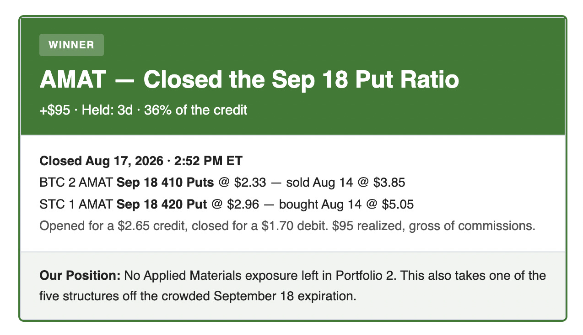
Task: Click the +$95 profit figure
Action: tap(54, 110)
